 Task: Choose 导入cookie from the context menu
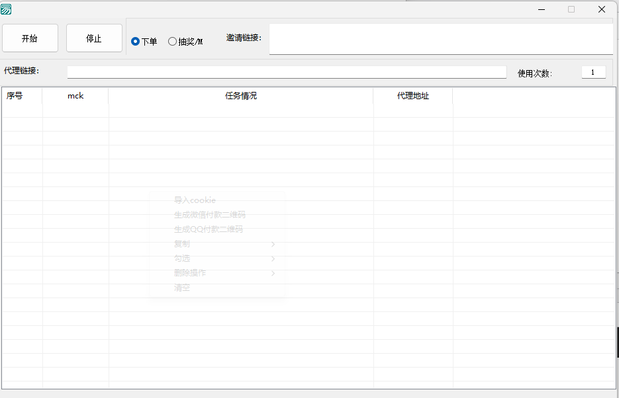[195, 200]
